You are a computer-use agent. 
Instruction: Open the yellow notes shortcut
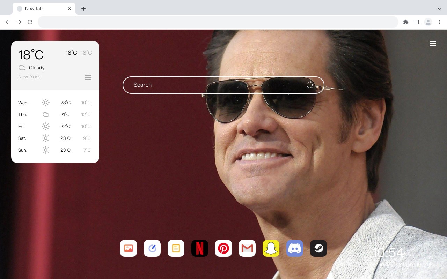176,248
